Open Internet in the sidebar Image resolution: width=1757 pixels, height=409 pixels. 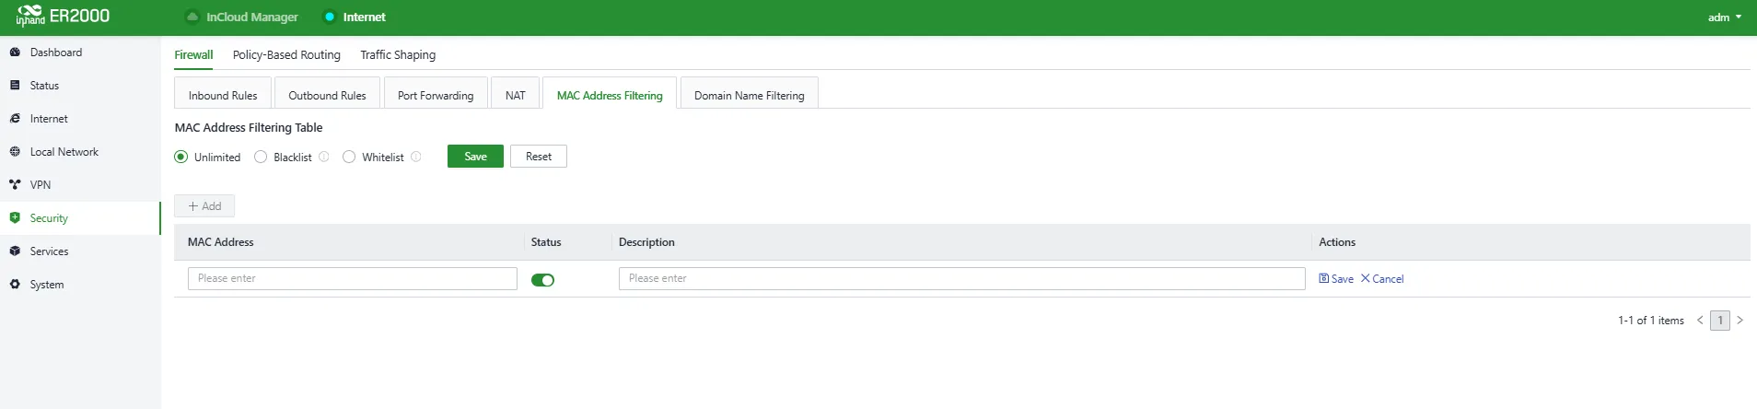pos(80,119)
